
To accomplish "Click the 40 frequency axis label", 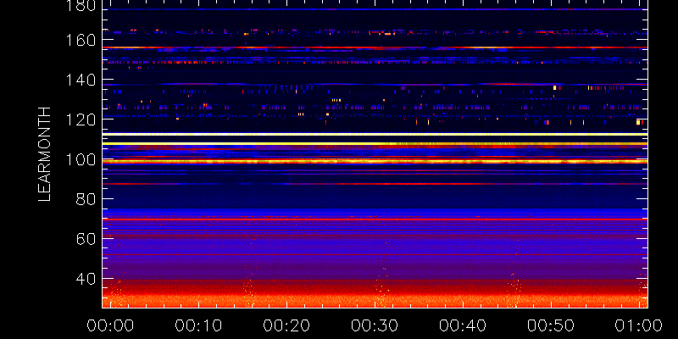I will [x=86, y=279].
